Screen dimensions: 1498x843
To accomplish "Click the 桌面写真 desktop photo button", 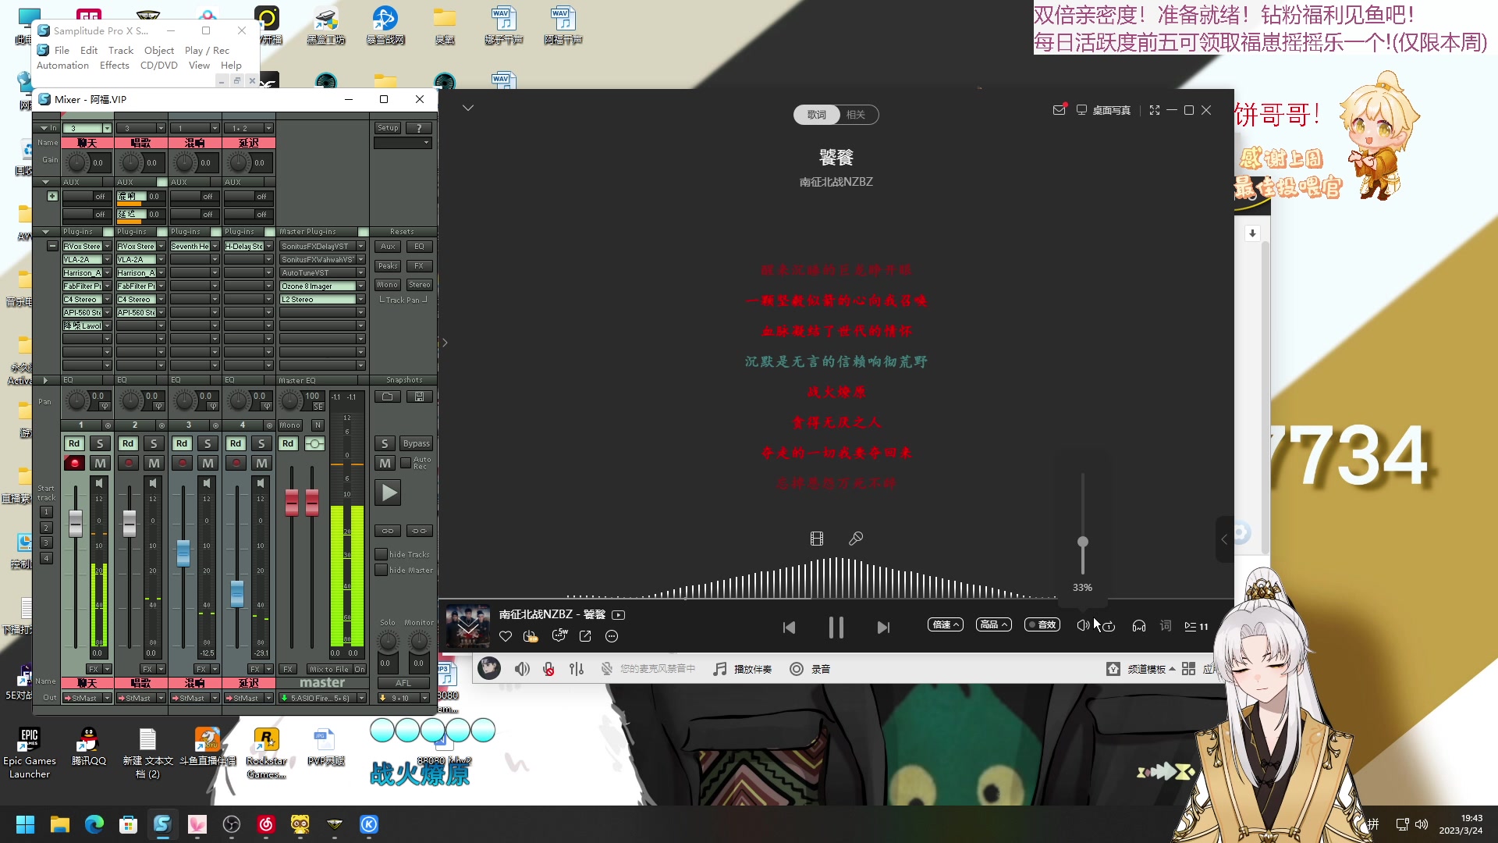I will point(1103,111).
